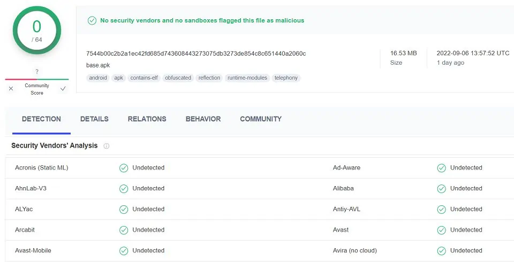514x262 pixels.
Task: Open the DETAILS tab
Action: (x=94, y=119)
